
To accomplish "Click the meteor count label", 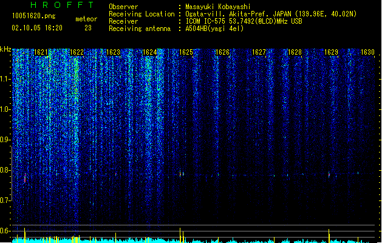I will tap(86, 19).
